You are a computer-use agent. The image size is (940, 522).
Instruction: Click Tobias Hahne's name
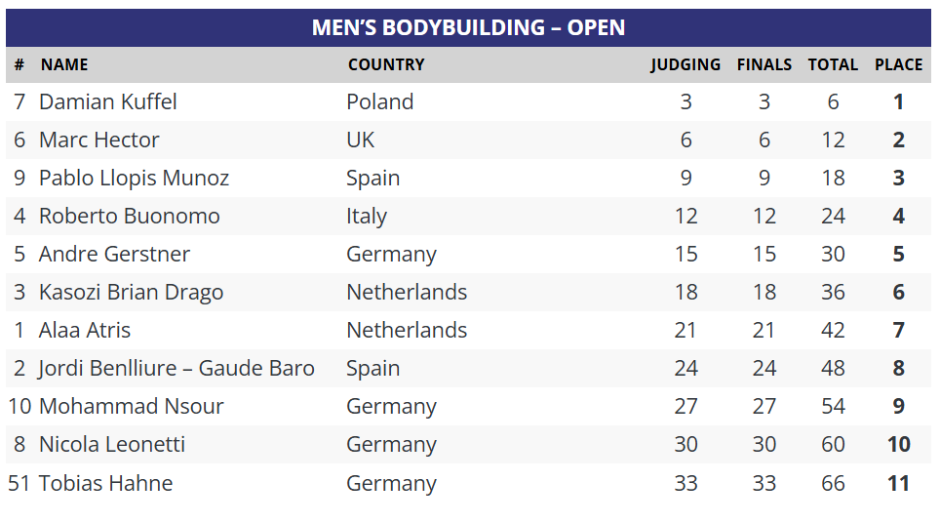point(106,484)
